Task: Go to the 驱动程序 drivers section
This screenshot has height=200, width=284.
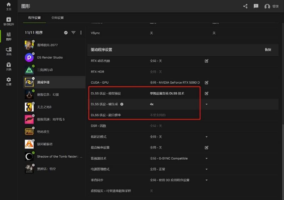Action: [x=9, y=21]
